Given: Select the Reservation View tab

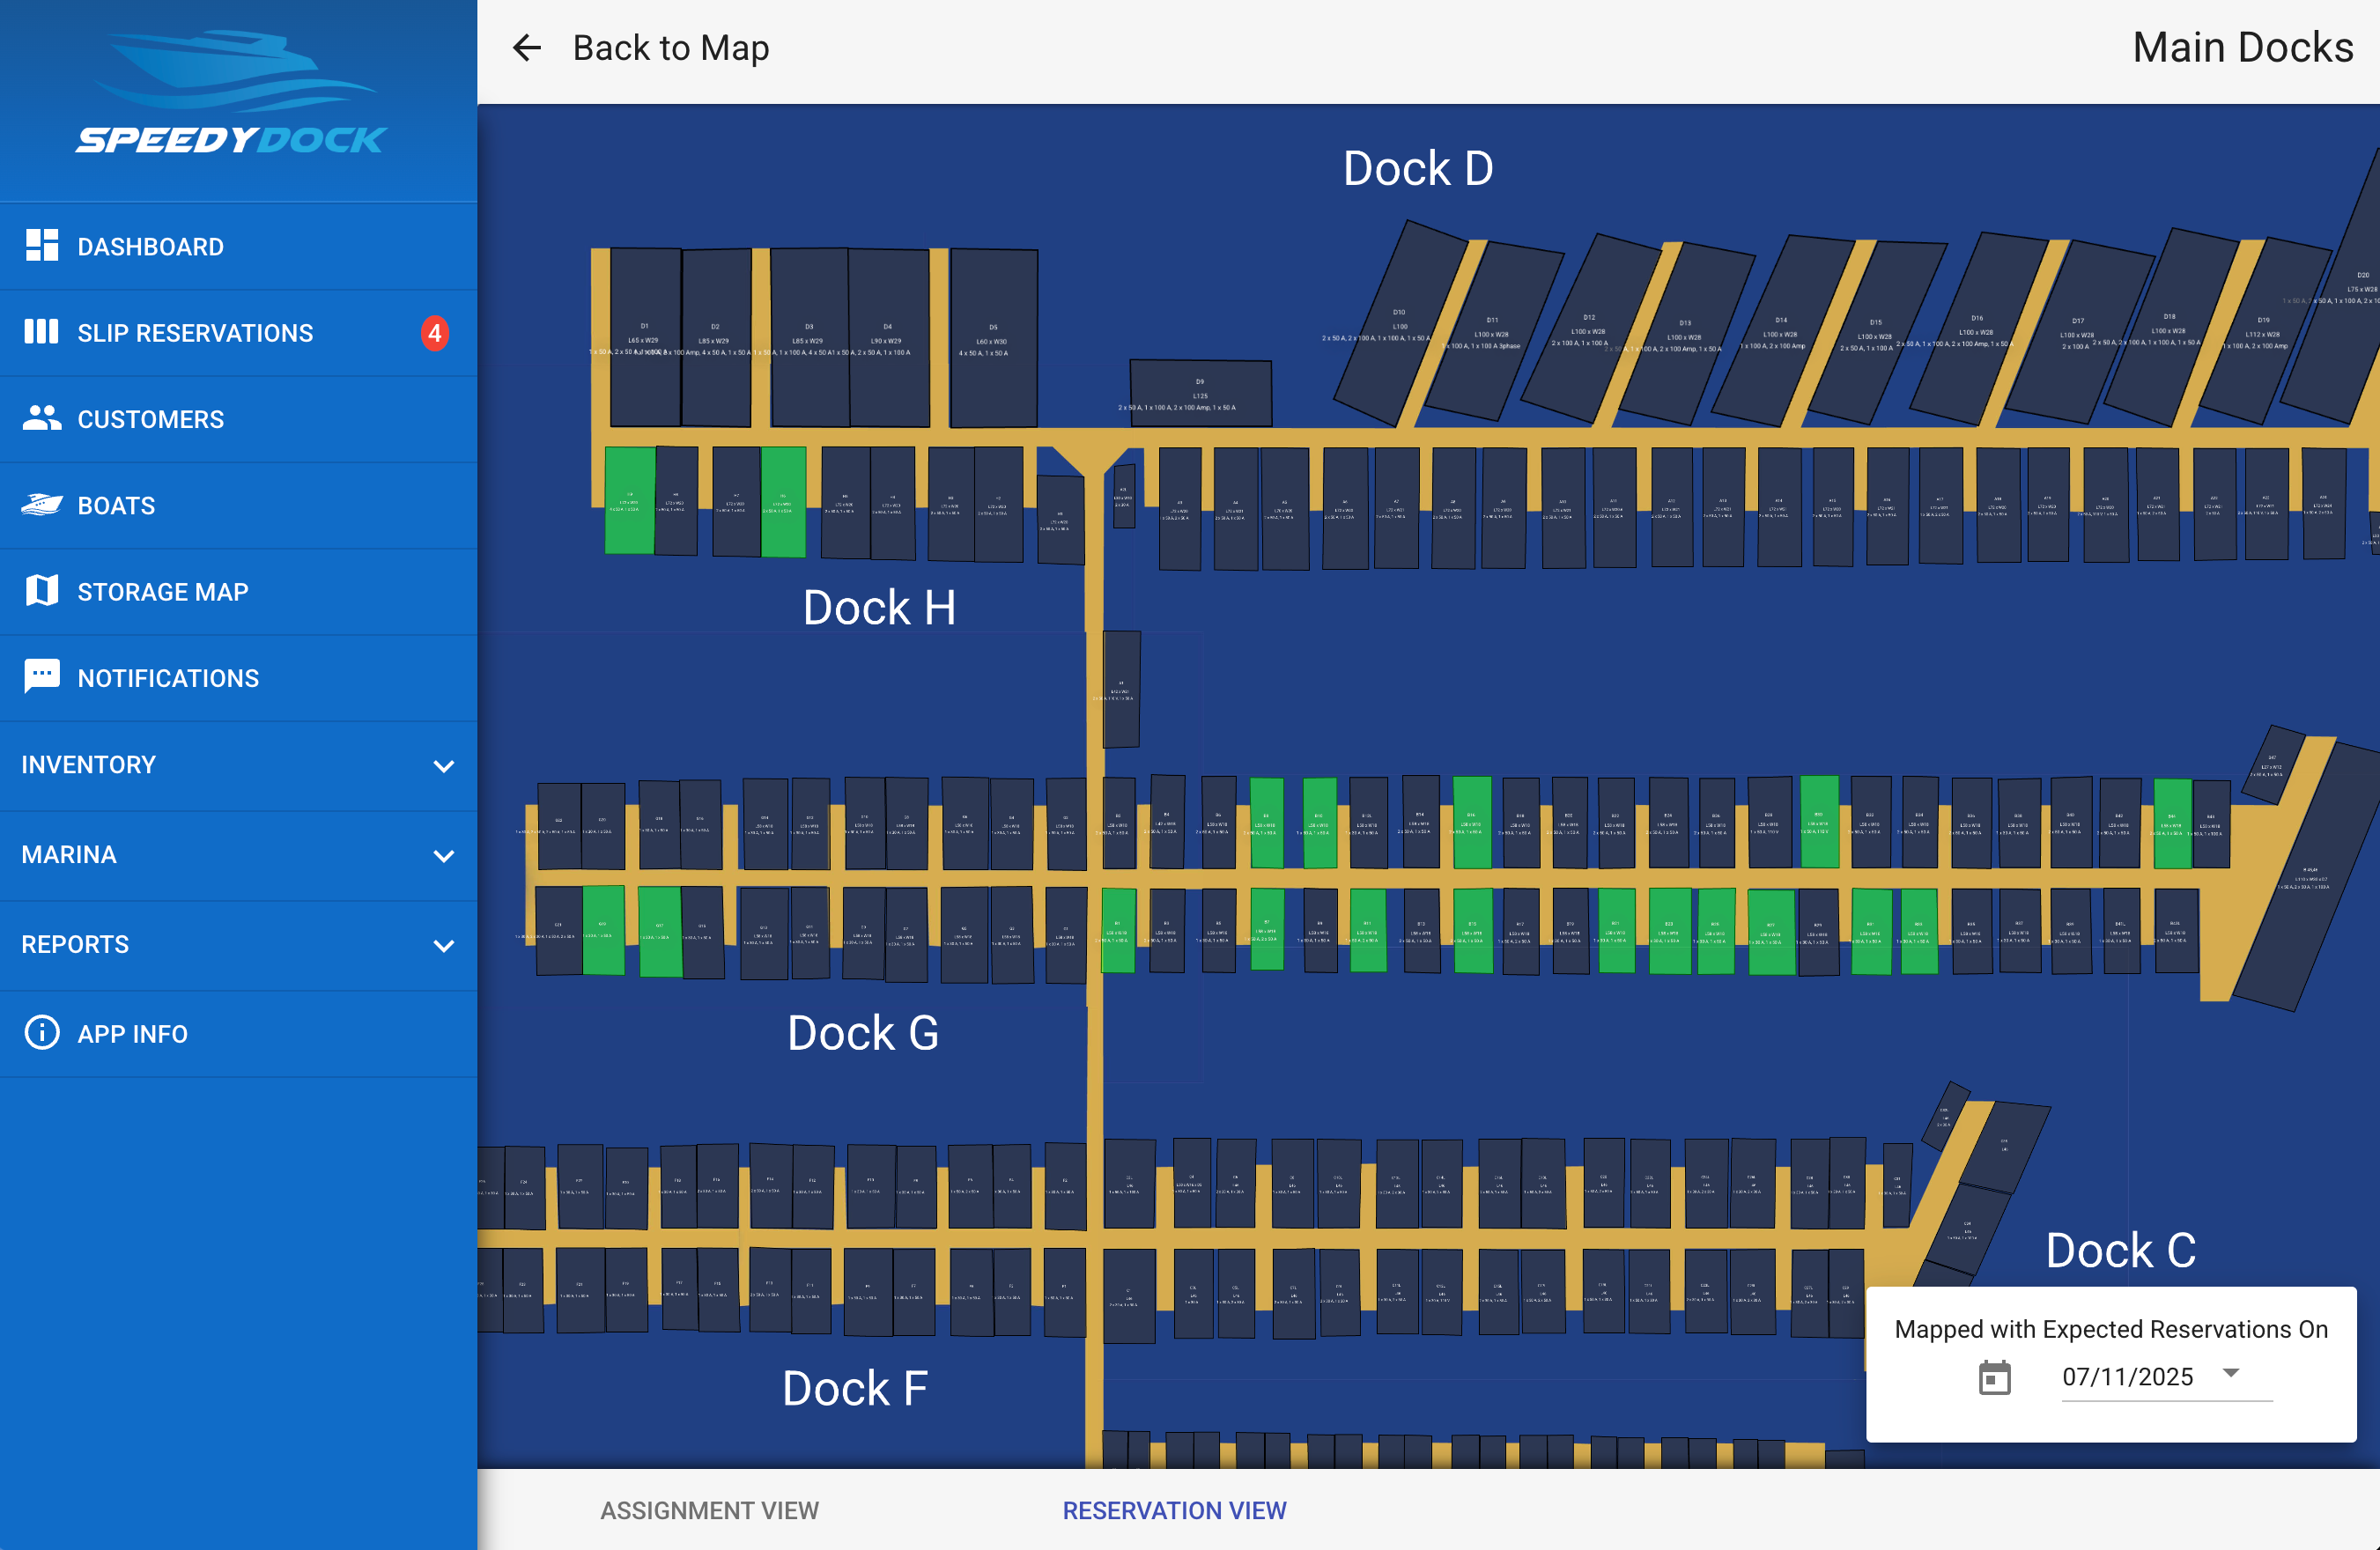Looking at the screenshot, I should point(1174,1510).
